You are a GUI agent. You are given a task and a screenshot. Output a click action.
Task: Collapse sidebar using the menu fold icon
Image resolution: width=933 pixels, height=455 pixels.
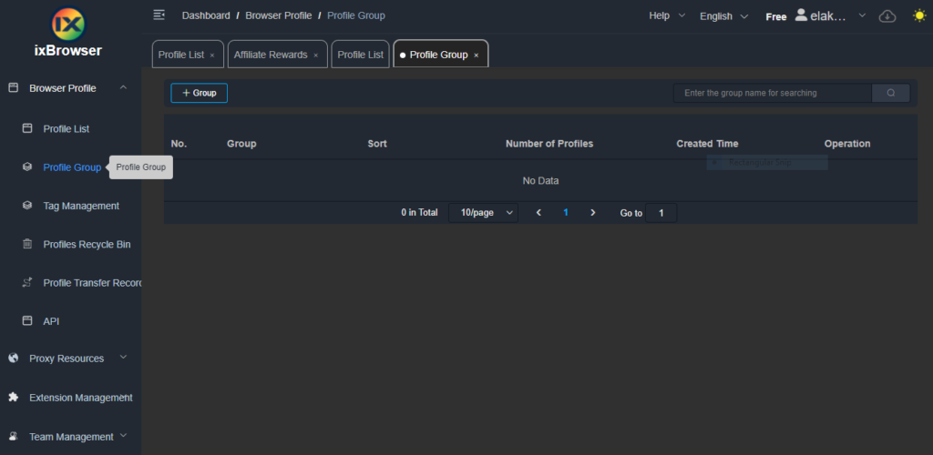pos(159,15)
